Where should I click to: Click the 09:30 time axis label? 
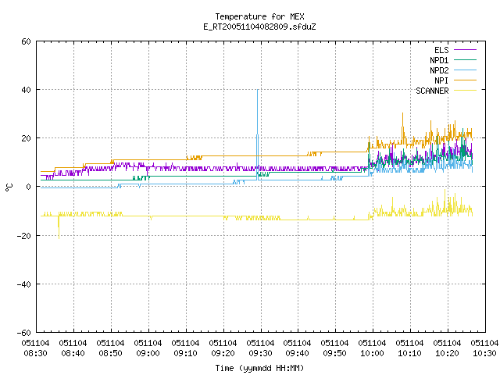pos(260,348)
